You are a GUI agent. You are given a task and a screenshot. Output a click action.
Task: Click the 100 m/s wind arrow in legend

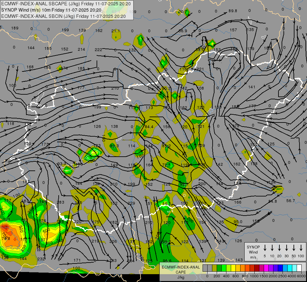(x=301, y=248)
